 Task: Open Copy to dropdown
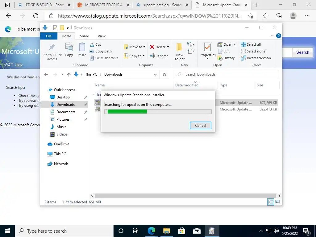[x=134, y=56]
